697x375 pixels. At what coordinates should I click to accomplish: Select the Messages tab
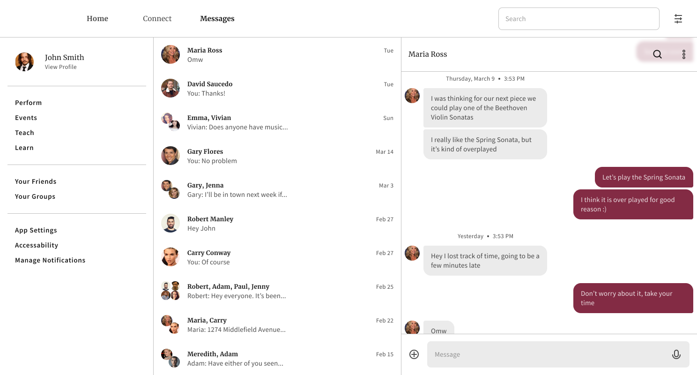coord(217,19)
